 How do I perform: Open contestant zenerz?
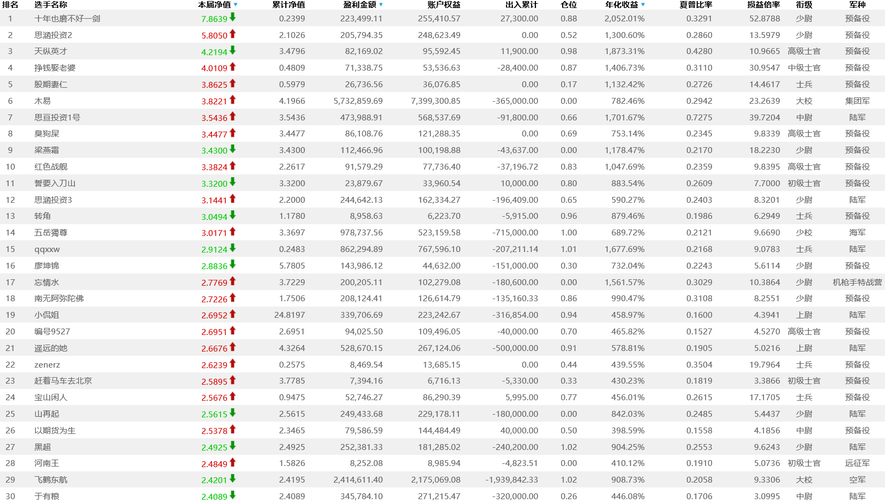pyautogui.click(x=47, y=365)
